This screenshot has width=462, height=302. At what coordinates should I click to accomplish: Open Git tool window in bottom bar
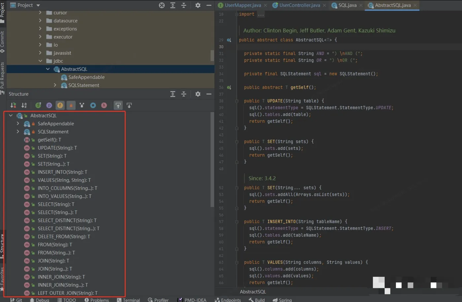16,300
